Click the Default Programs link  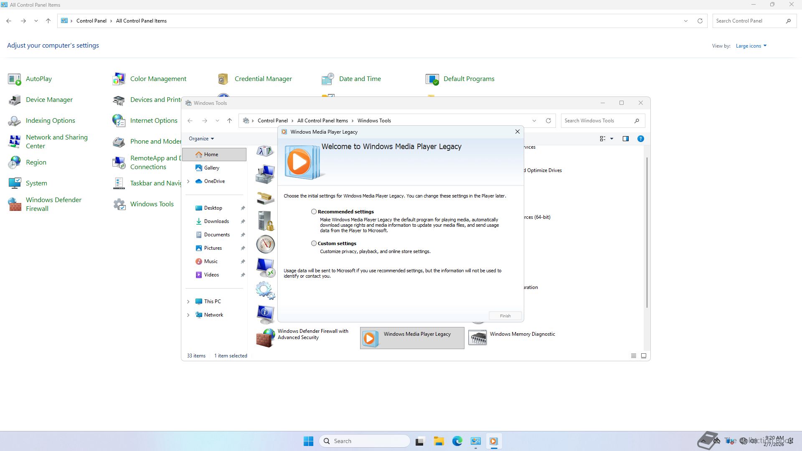click(x=469, y=79)
